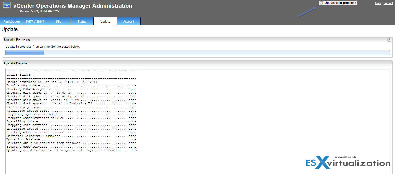Click the 'Preparing update environment' log line

(71, 114)
